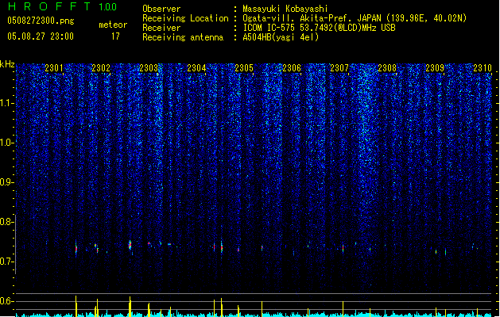Click the 0.6 kHz axis label
Image resolution: width=500 pixels, height=317 pixels.
pyautogui.click(x=6, y=301)
